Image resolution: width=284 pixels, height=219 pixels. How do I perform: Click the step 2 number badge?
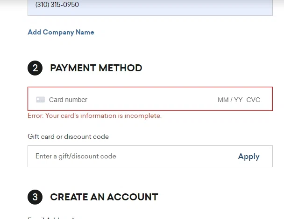click(35, 68)
